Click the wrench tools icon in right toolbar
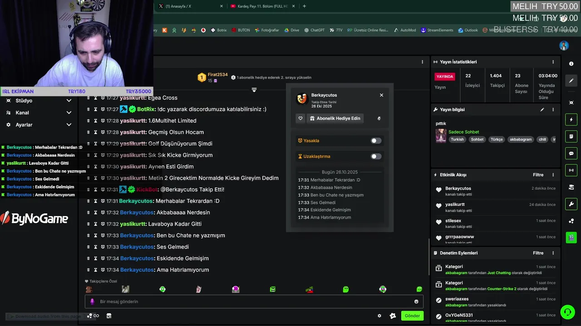581x326 pixels. pyautogui.click(x=571, y=204)
